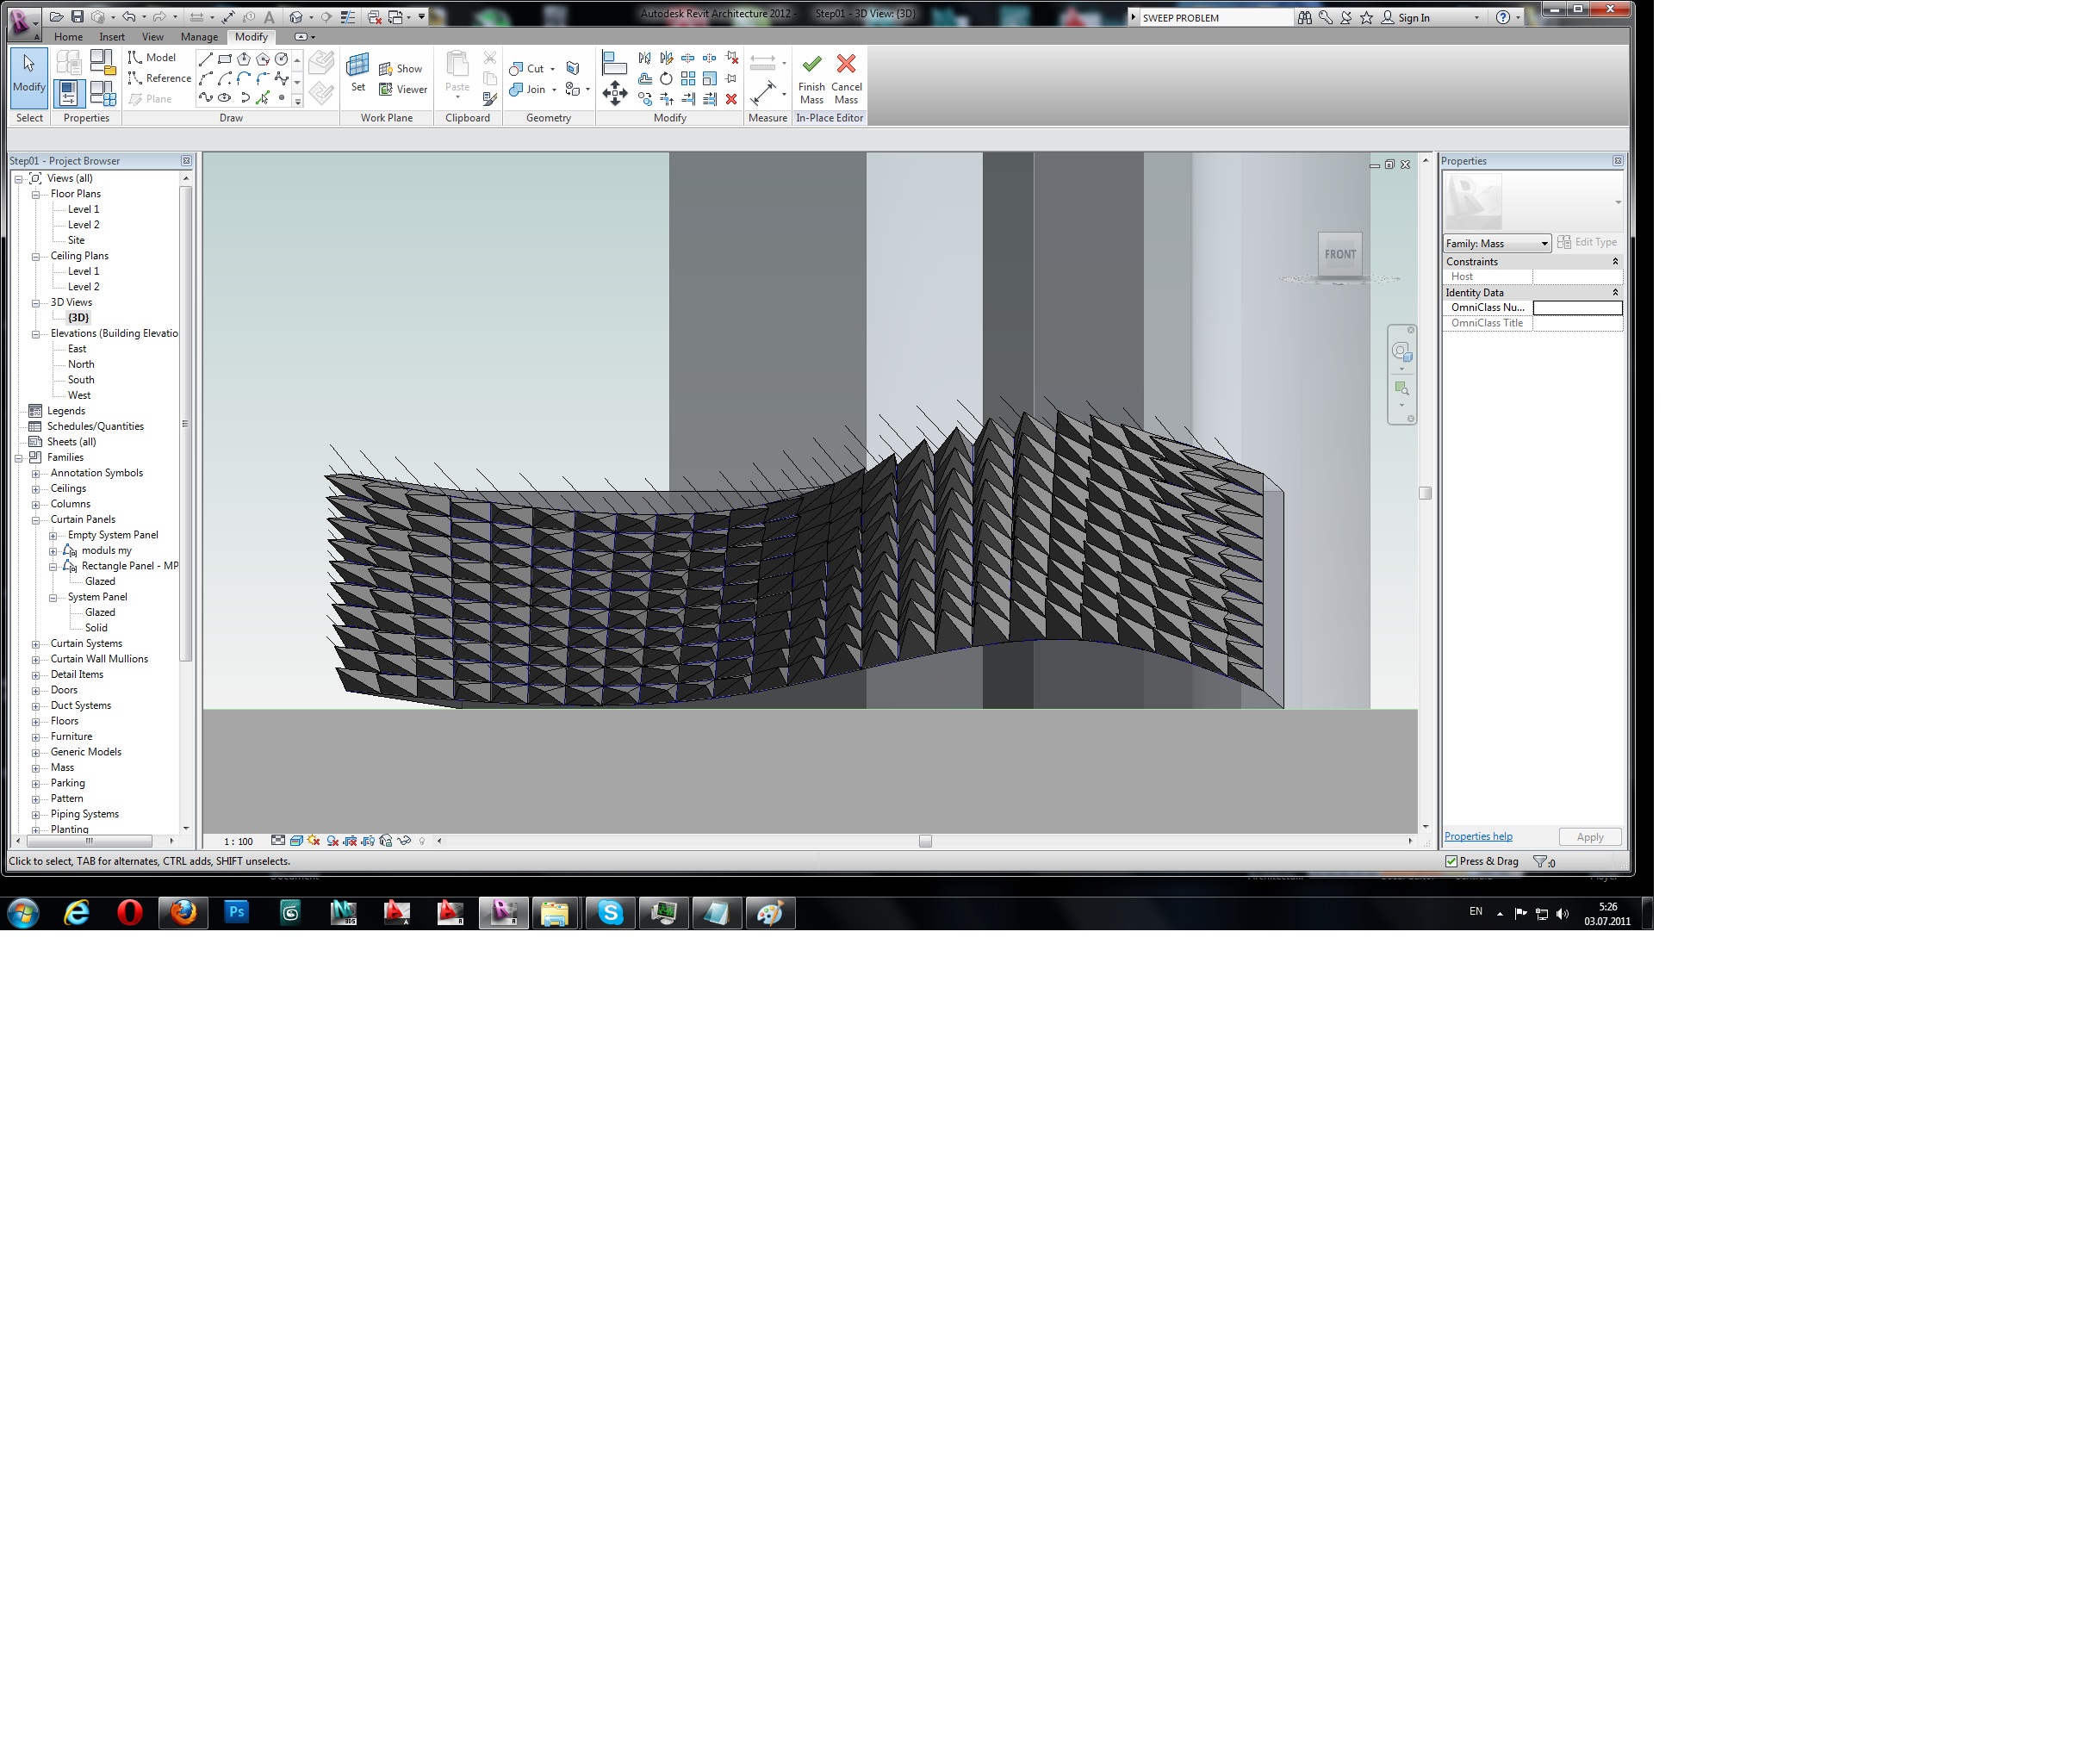2088x1764 pixels.
Task: Collapse the Curtain Panels tree node
Action: pos(36,520)
